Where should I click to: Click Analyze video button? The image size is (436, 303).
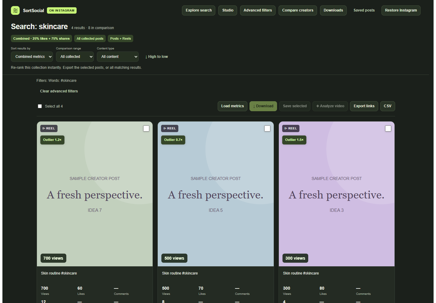[330, 106]
